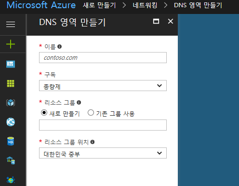Click the 새로 만들기 breadcrumb
The height and width of the screenshot is (186, 239).
(99, 5)
